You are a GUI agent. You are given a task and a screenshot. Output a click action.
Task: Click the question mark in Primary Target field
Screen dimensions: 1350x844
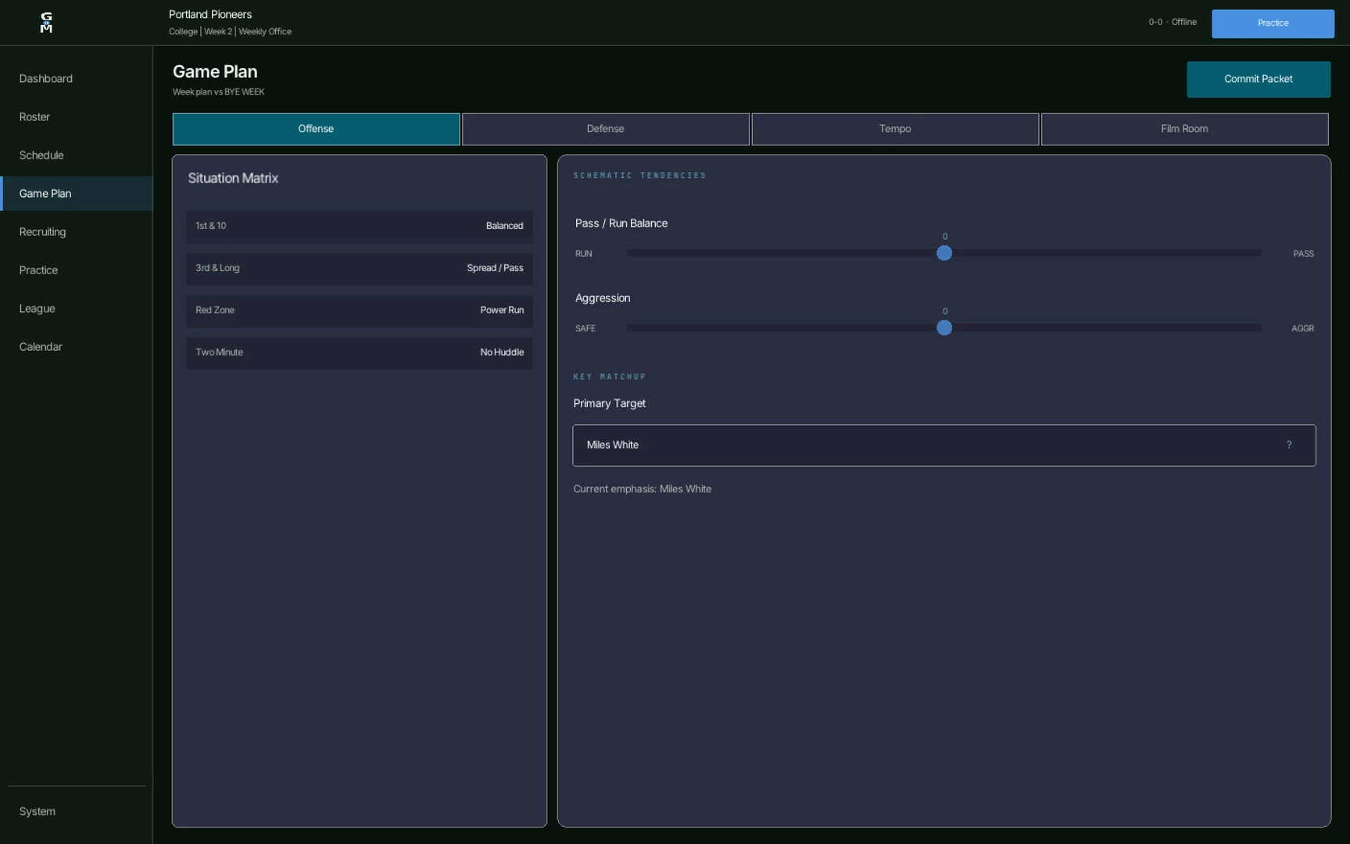coord(1289,445)
